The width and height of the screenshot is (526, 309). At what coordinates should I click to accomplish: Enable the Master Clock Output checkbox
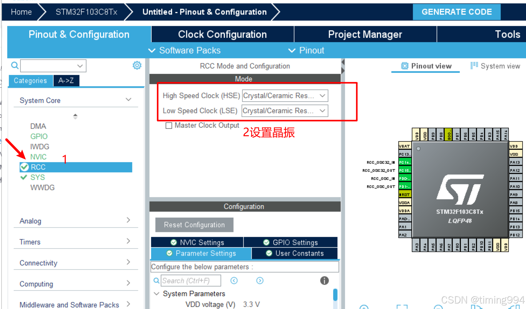pyautogui.click(x=169, y=125)
